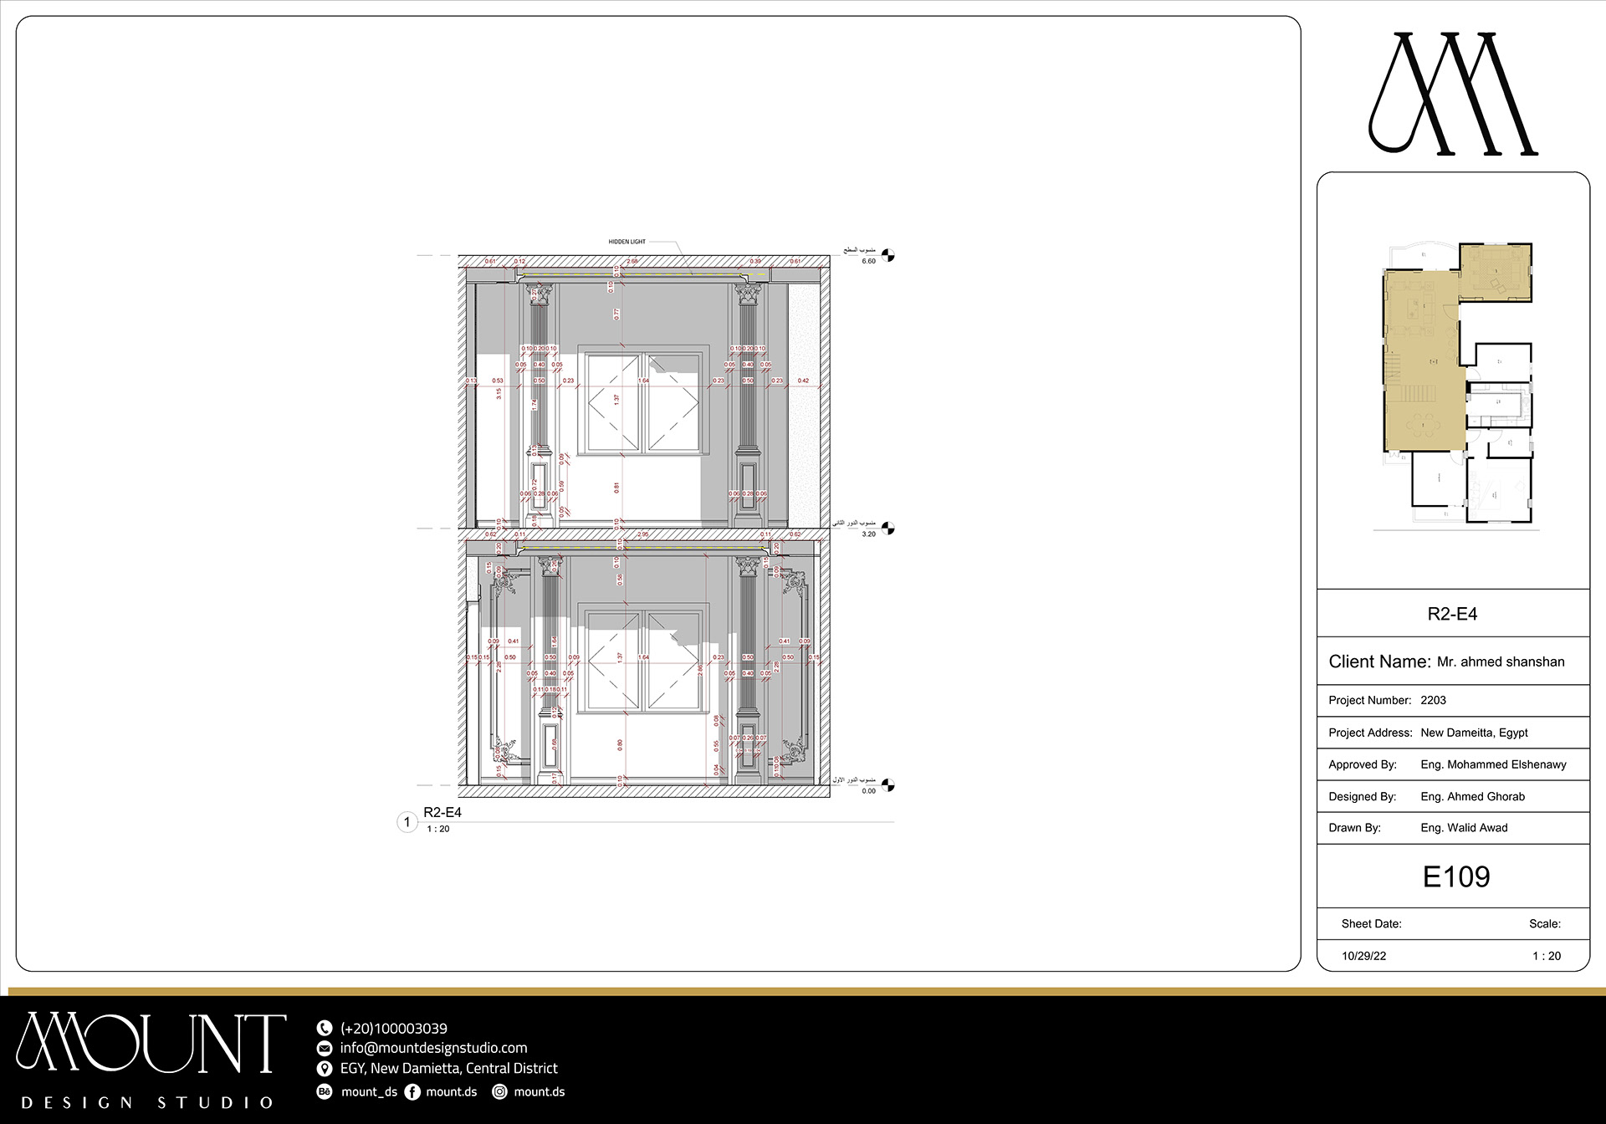
Task: Click the Drawn By: label
Action: click(x=1354, y=828)
